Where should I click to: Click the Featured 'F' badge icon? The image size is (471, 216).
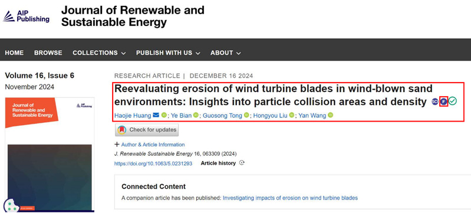(x=444, y=102)
